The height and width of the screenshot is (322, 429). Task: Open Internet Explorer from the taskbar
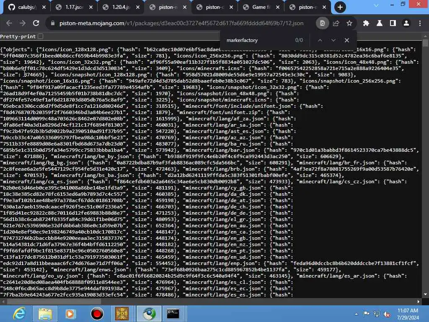coord(19,314)
